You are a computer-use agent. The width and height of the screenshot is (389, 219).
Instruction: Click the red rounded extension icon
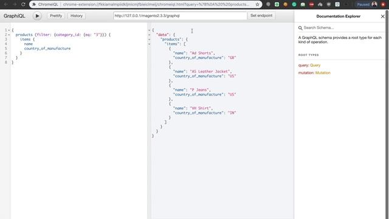point(312,4)
